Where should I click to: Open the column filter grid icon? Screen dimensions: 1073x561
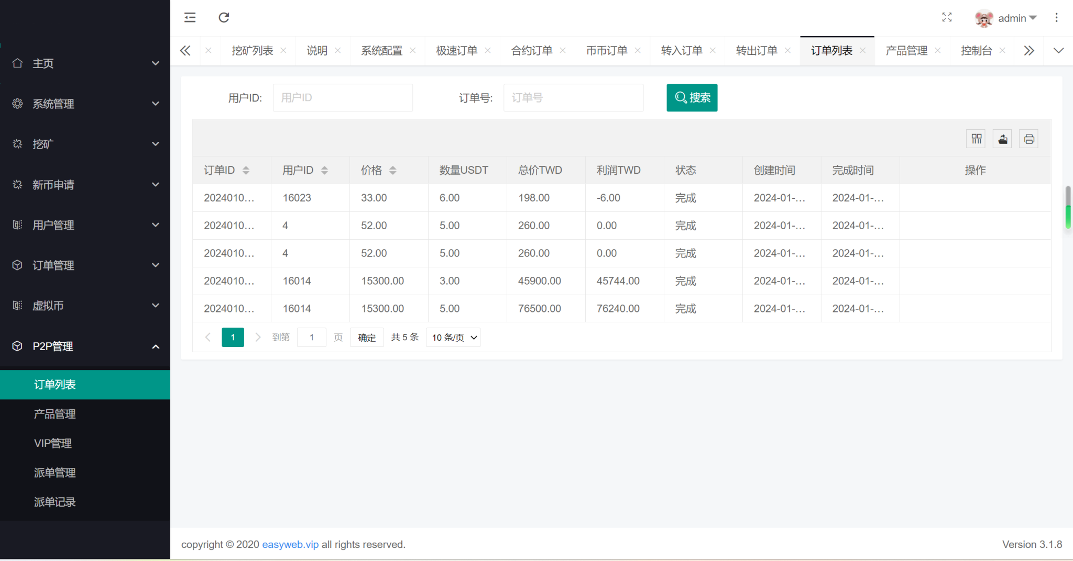pyautogui.click(x=976, y=139)
